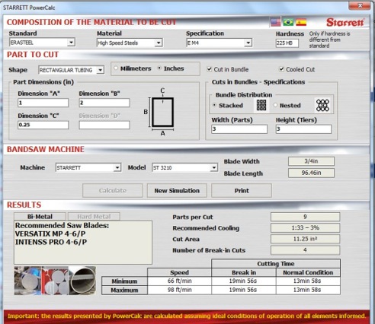Open the Standard dropdown showing ERASTEEL
The image size is (375, 324).
pyautogui.click(x=42, y=43)
